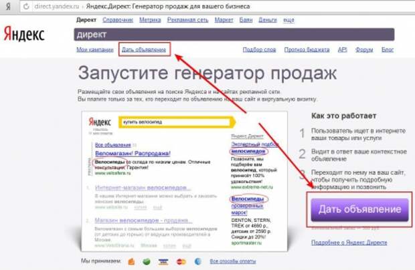Image resolution: width=415 pixels, height=270 pixels.
Task: Click the Интернет-магазин велосипедов result
Action: click(143, 188)
